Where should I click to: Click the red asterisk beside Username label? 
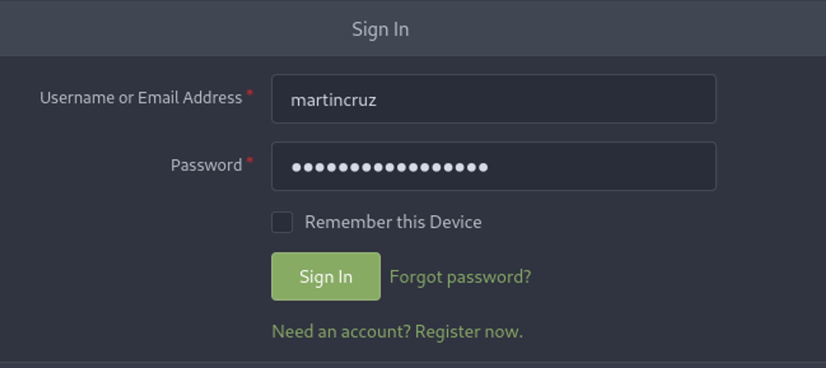click(x=249, y=93)
